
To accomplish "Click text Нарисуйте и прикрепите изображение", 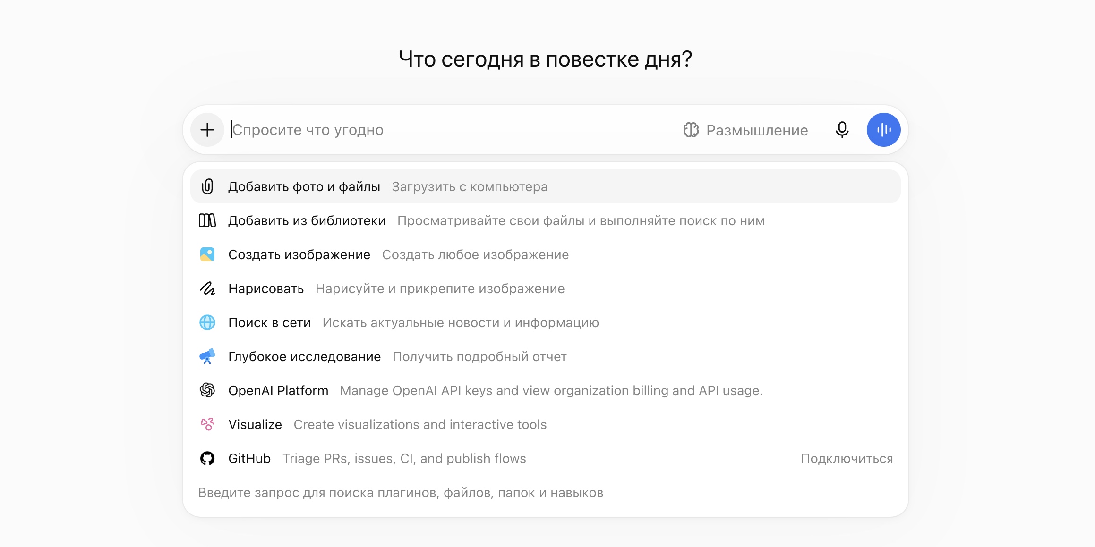I will tap(440, 289).
